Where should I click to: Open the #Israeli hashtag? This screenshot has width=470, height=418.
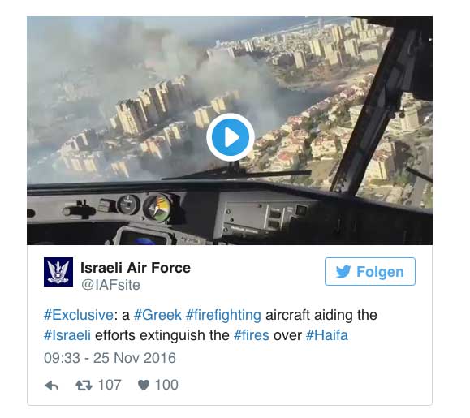[67, 335]
